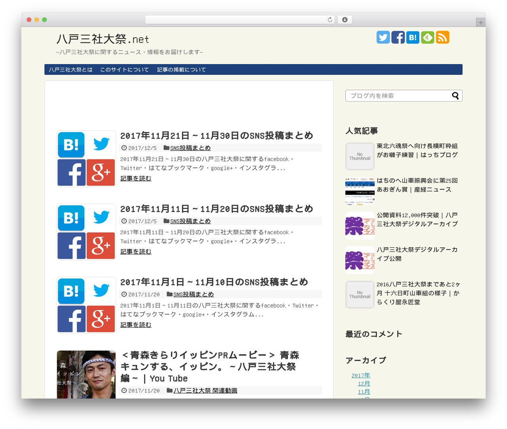Open a new browser tab with plus button
Viewport: 507px width, 429px height.
click(x=481, y=23)
